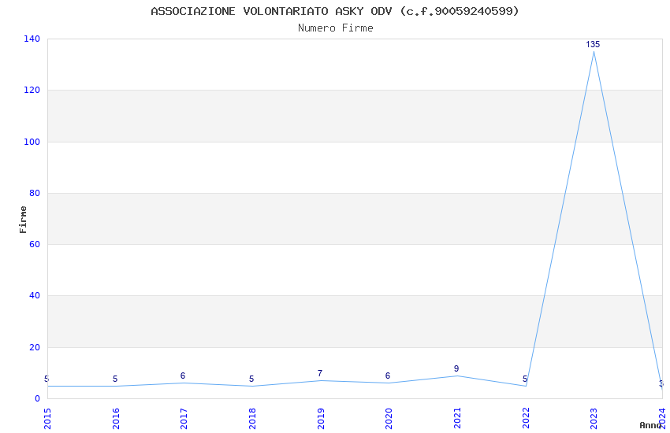Click the data label 9 above 2021
The height and width of the screenshot is (433, 670).
tap(456, 368)
